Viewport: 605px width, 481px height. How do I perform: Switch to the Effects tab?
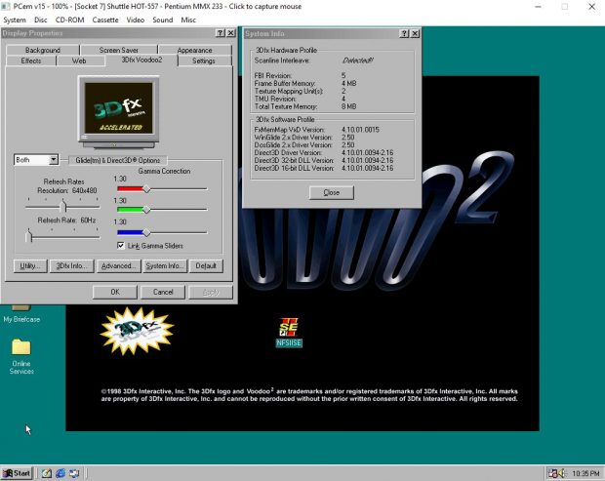coord(31,60)
